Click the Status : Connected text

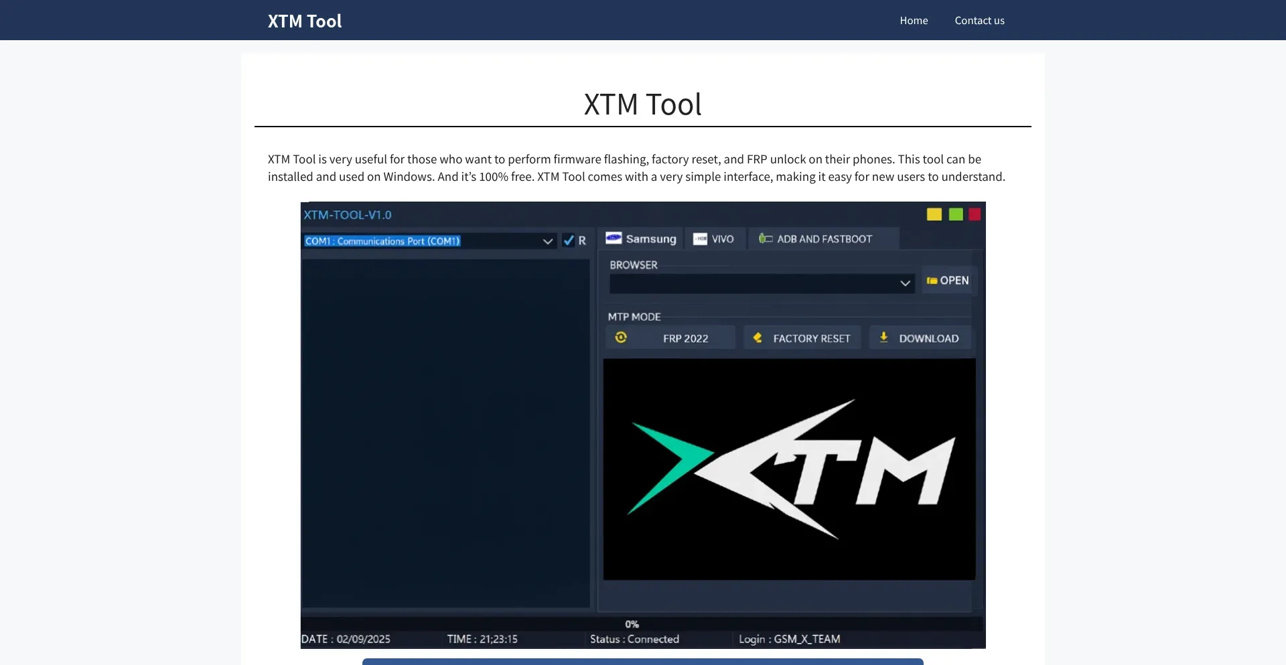[x=634, y=640]
